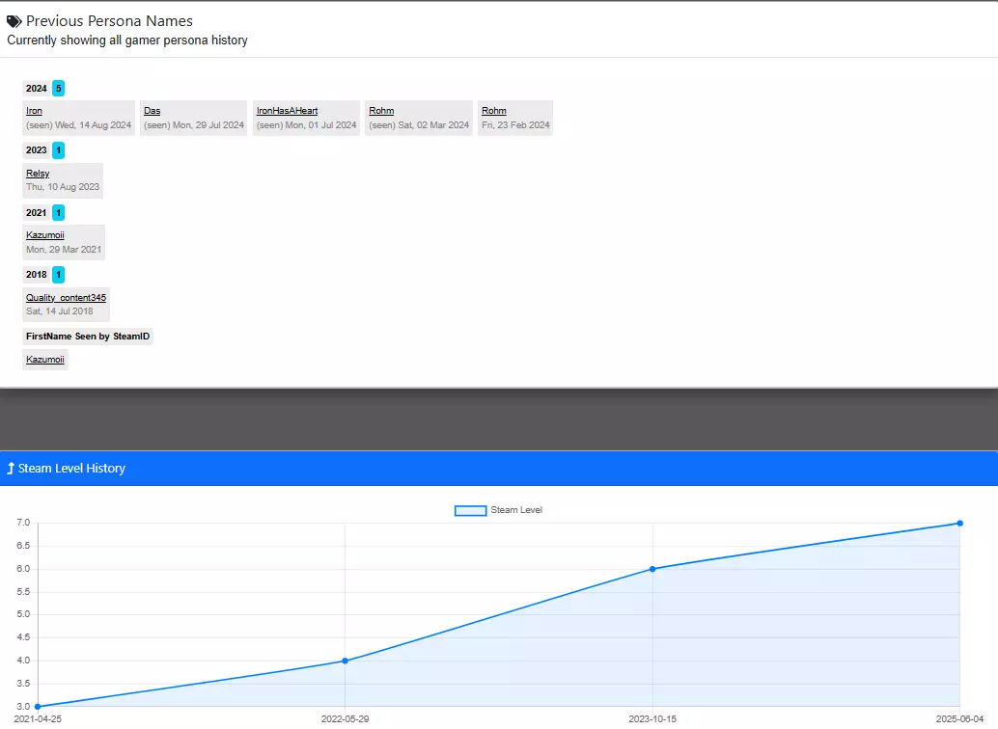
Task: Open the IronHasAHeart persona link
Action: 287,111
